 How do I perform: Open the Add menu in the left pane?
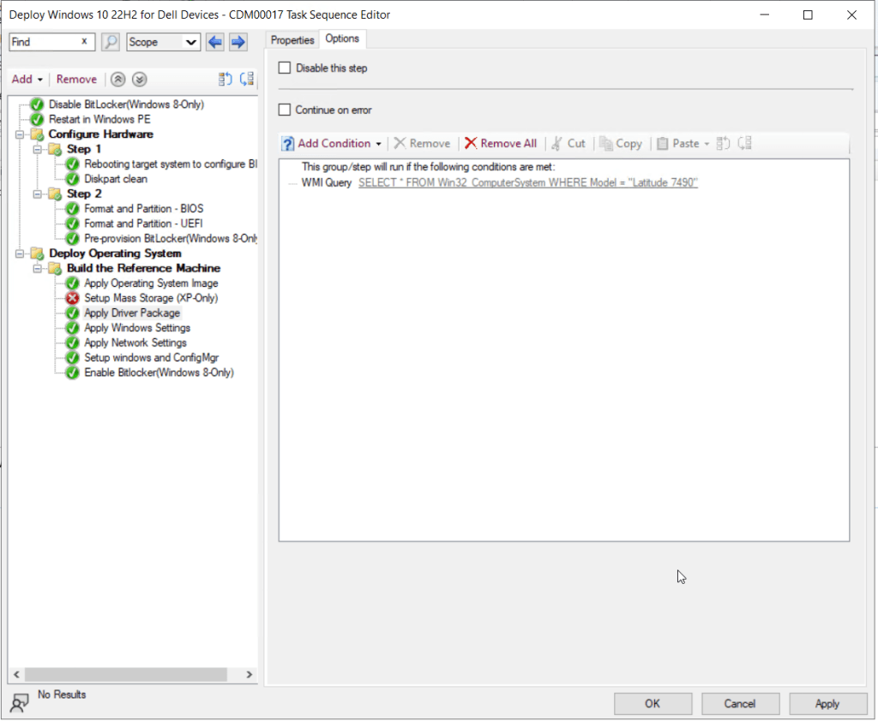pos(27,80)
